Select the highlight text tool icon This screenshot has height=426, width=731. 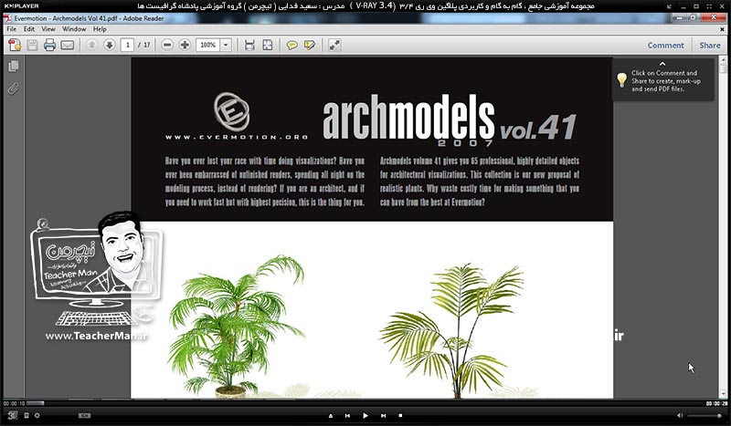coord(310,45)
